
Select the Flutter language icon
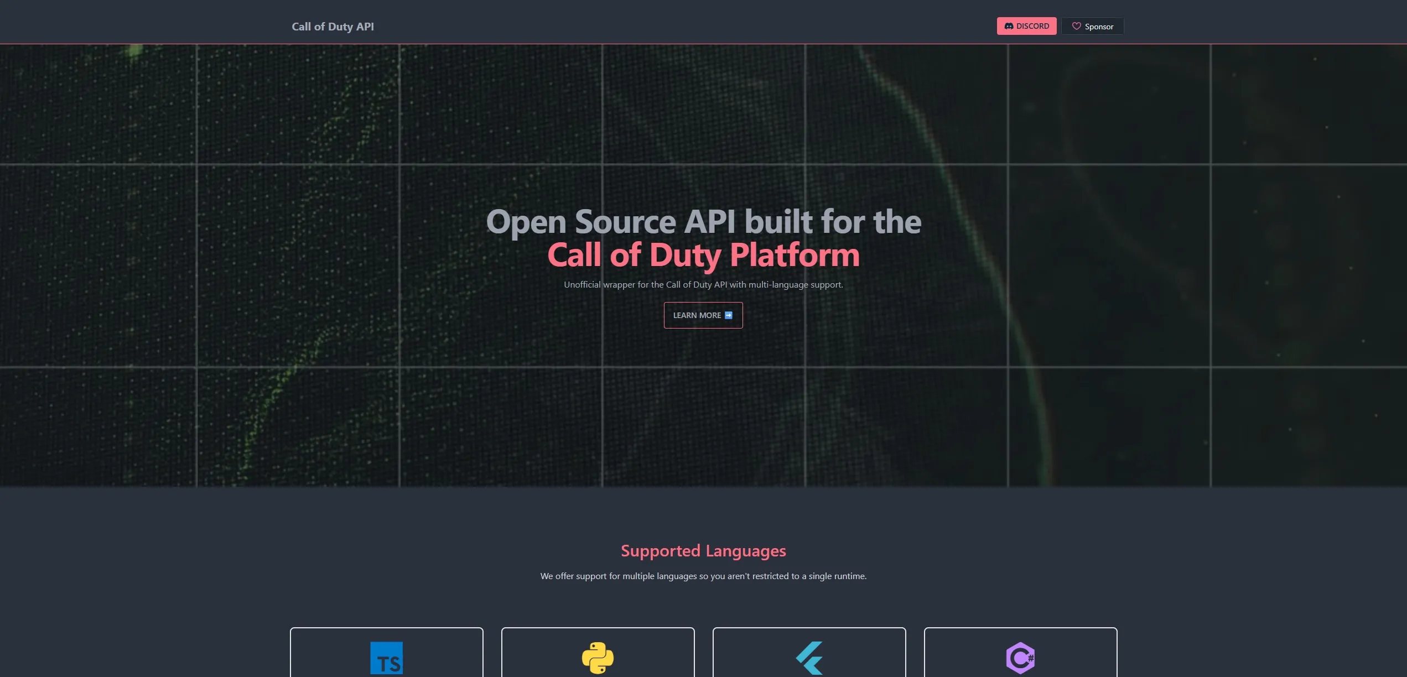(809, 658)
